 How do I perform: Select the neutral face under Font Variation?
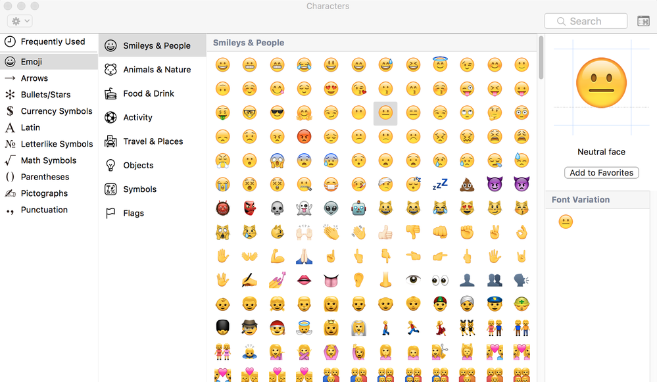[x=565, y=222]
